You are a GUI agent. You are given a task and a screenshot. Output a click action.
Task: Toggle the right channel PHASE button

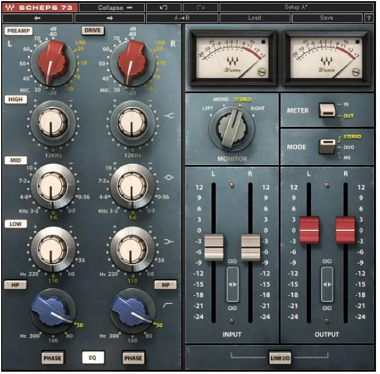133,358
